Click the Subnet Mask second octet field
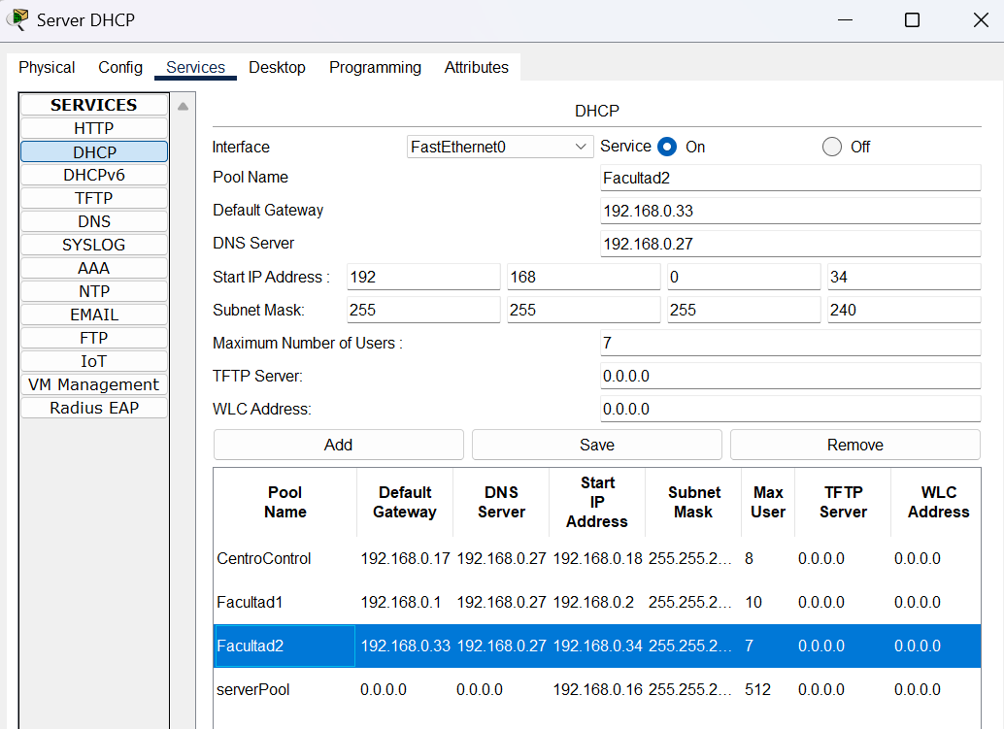1004x729 pixels. 584,310
